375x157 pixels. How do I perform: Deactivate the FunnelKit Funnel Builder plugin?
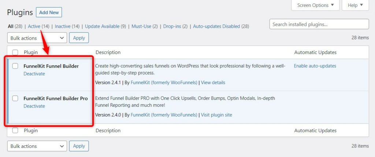pos(34,74)
